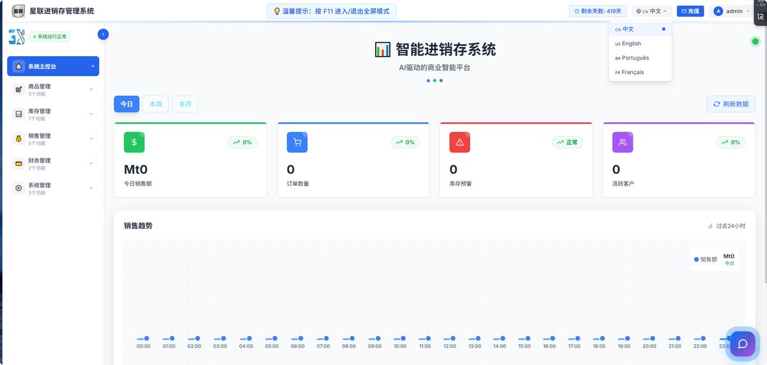Click the lightbulb tip icon

277,11
